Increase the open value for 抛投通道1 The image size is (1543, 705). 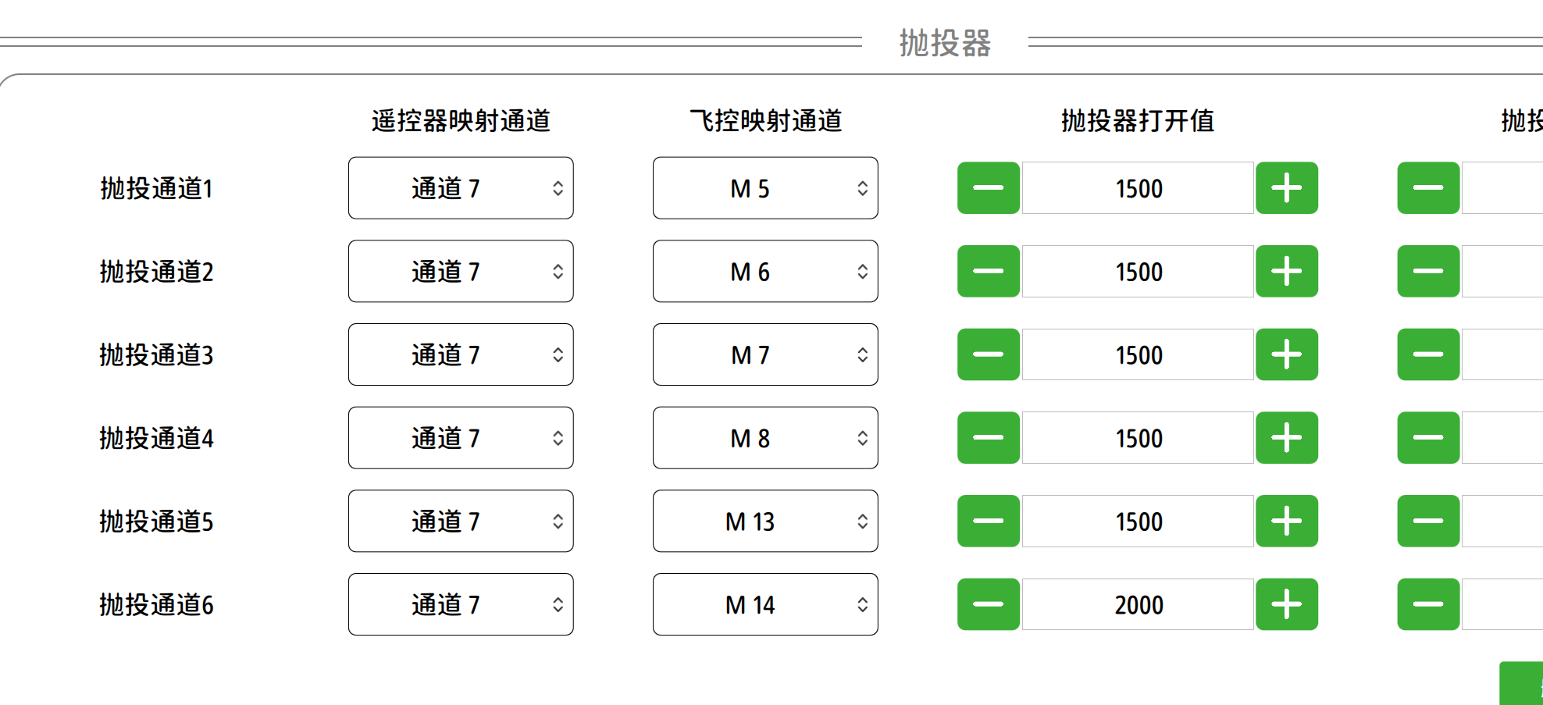point(1286,188)
